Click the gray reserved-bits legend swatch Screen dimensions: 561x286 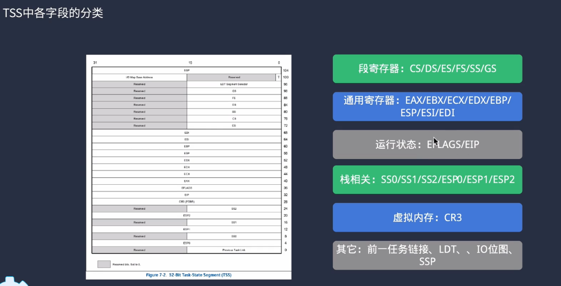click(x=104, y=264)
